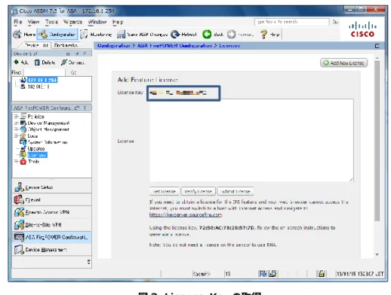Click Connect in Device List

tap(73, 62)
